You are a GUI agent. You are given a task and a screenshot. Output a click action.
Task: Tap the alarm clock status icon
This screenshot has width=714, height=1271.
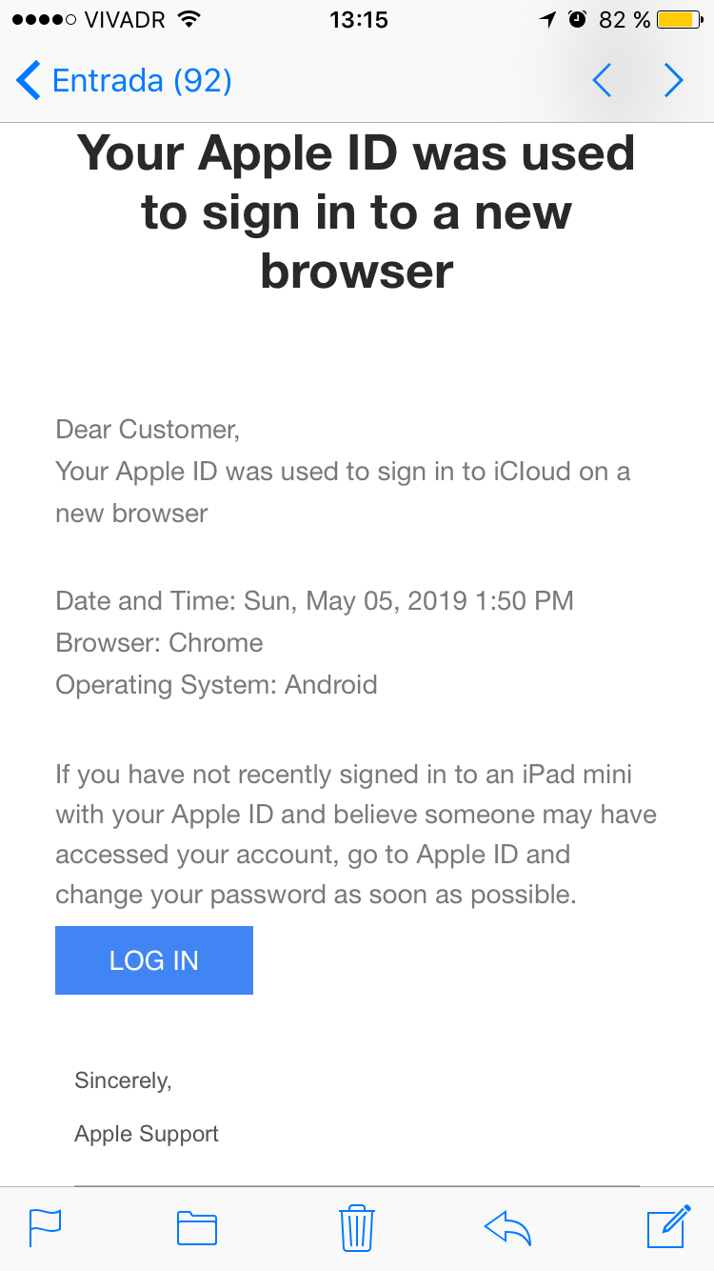point(578,20)
